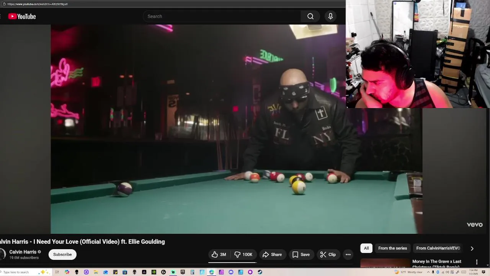This screenshot has height=276, width=490.
Task: Select the From CalvinHarrisVEVO chip
Action: click(438, 248)
